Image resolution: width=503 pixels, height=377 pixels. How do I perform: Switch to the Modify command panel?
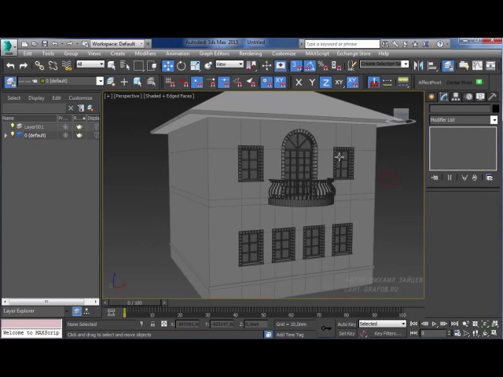444,97
